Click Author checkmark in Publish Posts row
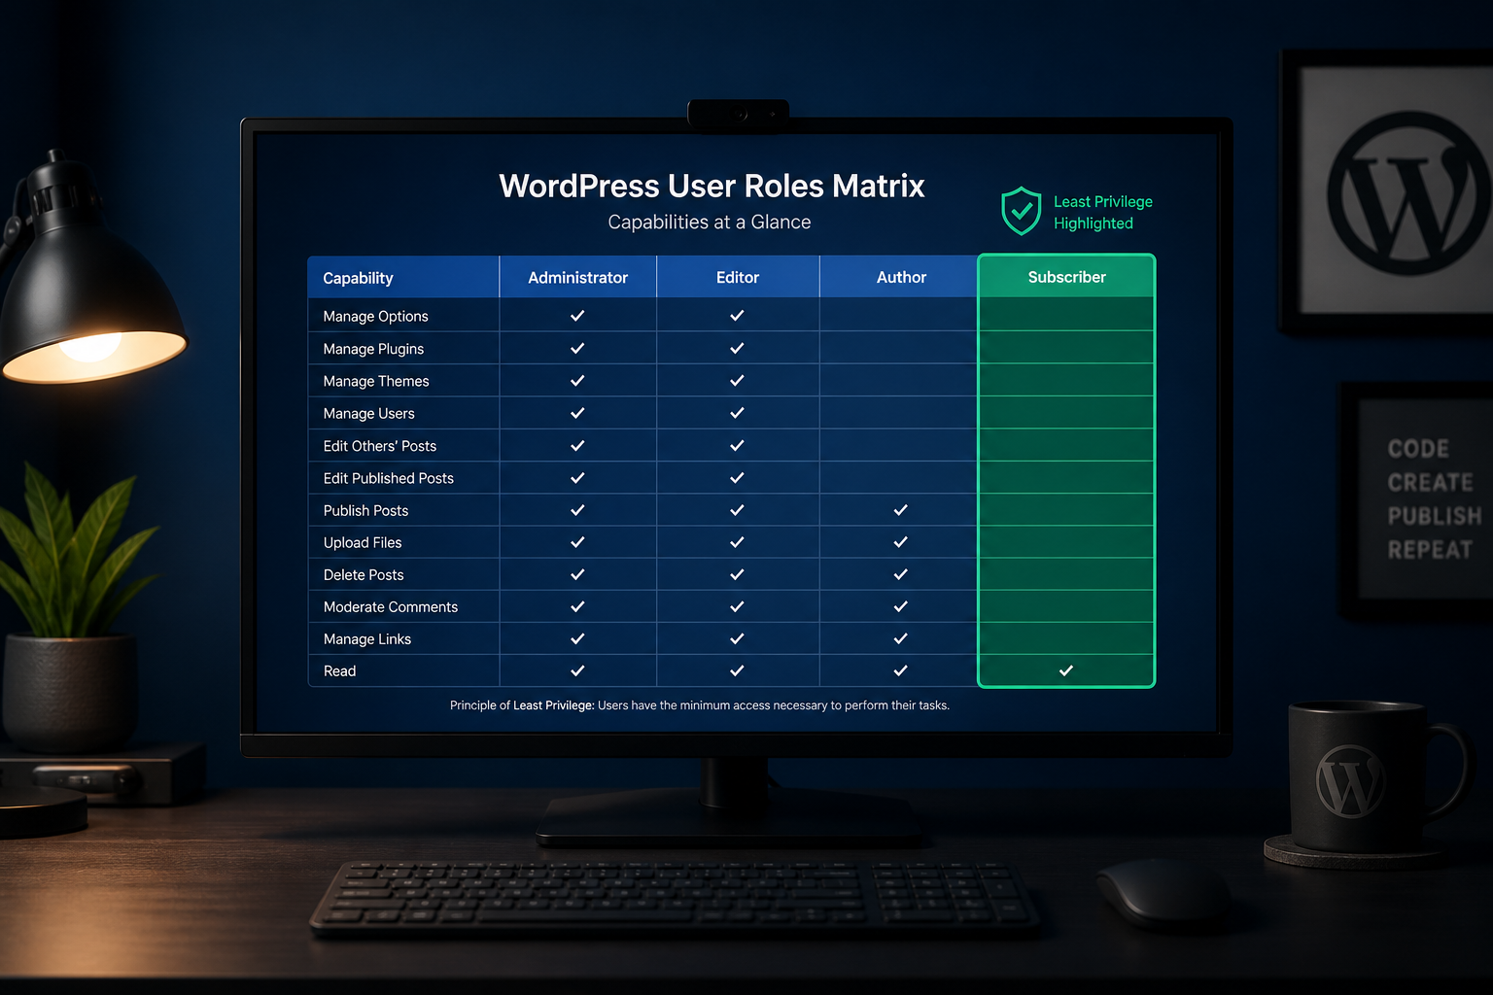 coord(901,510)
